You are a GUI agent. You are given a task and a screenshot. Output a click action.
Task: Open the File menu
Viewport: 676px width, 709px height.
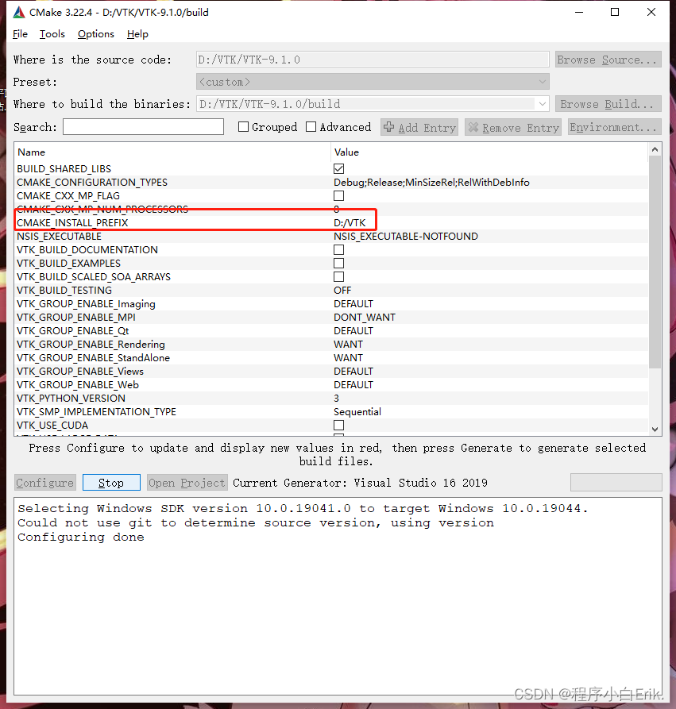click(20, 34)
